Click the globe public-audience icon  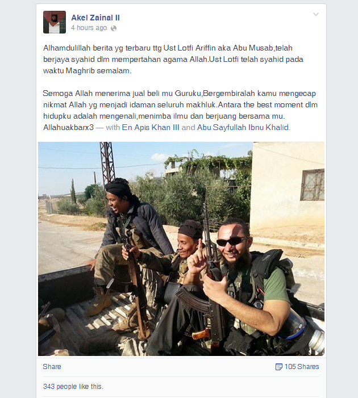(114, 28)
